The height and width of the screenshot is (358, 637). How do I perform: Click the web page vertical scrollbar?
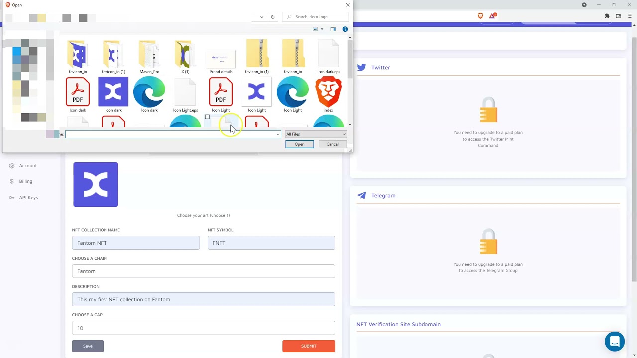coord(634,160)
